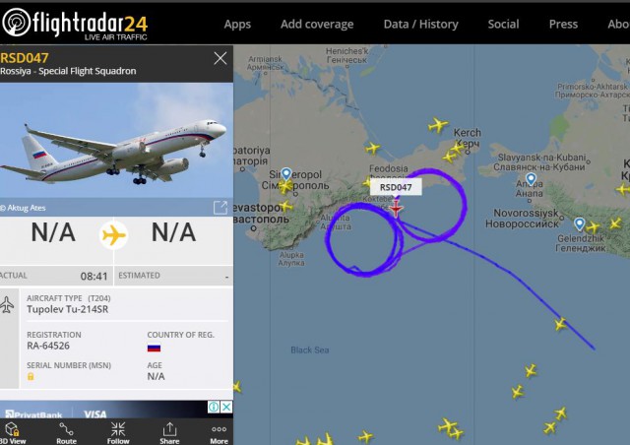The width and height of the screenshot is (630, 445).
Task: Show the flight Route
Action: 66,433
